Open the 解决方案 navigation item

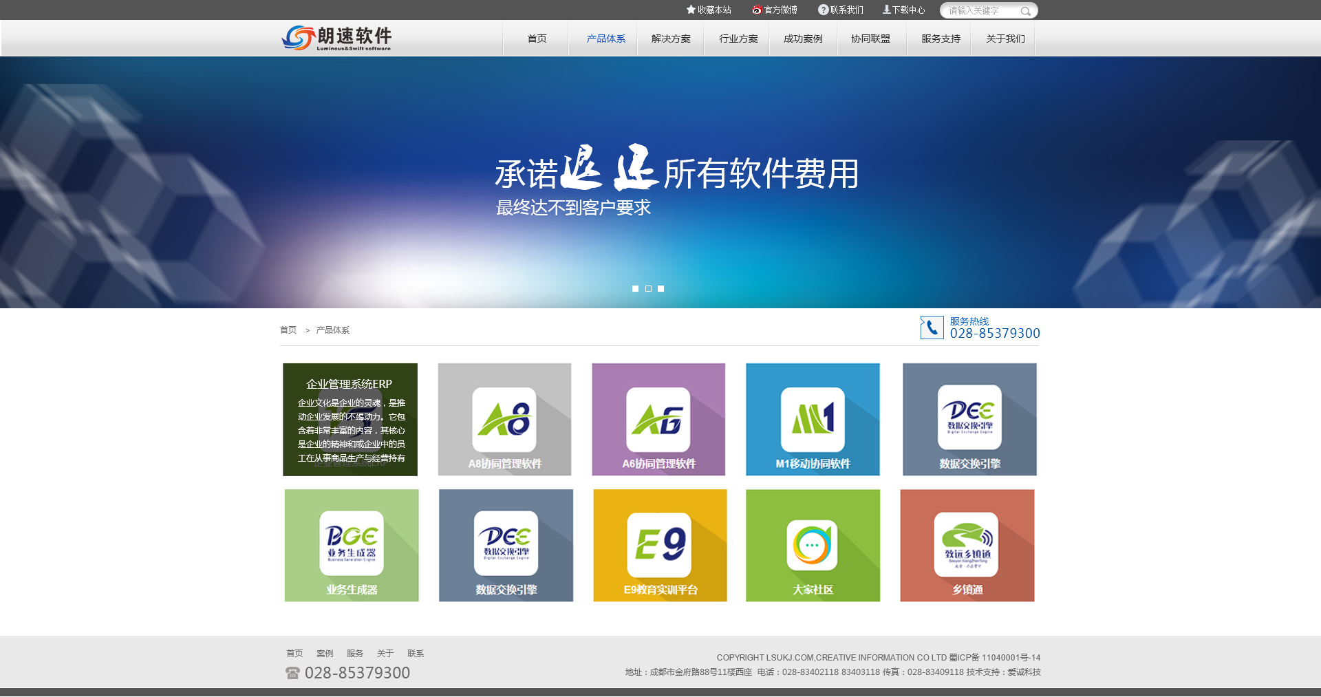(671, 39)
